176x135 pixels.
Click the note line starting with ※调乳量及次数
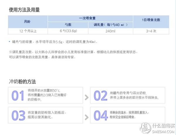point(73,52)
